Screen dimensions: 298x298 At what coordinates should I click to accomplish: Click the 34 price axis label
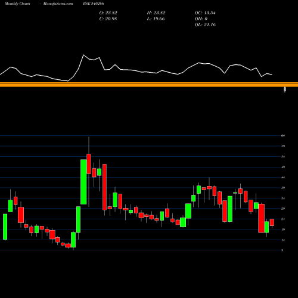pyautogui.click(x=283, y=198)
